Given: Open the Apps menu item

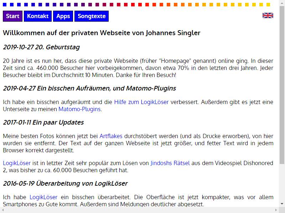Looking at the screenshot, I should pos(63,16).
